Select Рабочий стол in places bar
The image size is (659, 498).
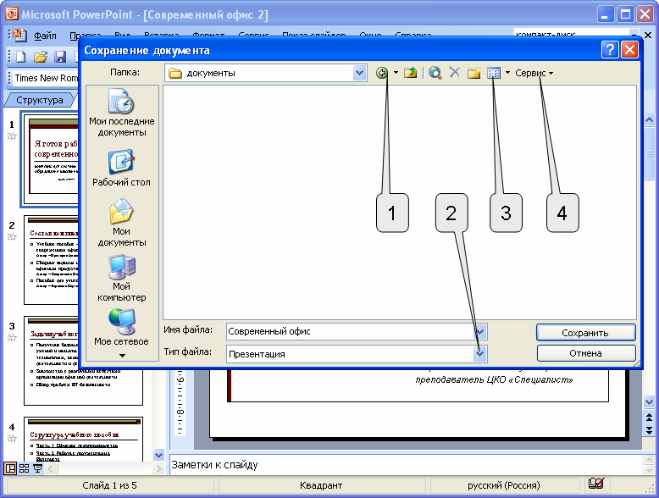coord(121,168)
